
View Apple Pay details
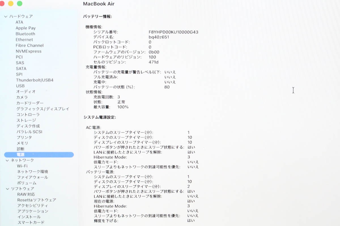click(x=25, y=28)
